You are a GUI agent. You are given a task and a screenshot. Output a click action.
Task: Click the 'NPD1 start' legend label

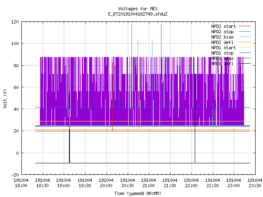tap(224, 48)
